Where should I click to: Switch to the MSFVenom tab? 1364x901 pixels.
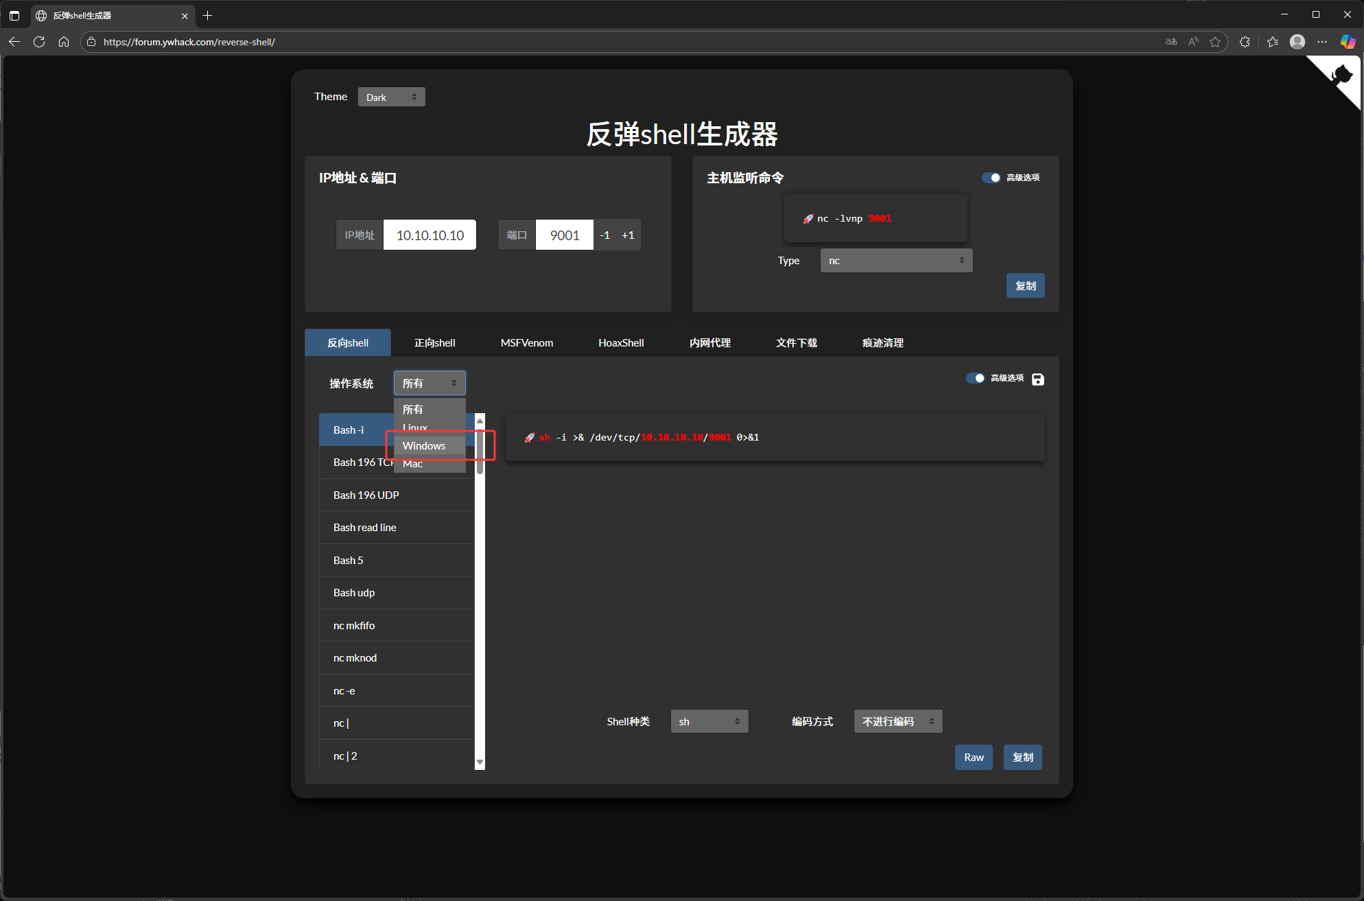[526, 343]
